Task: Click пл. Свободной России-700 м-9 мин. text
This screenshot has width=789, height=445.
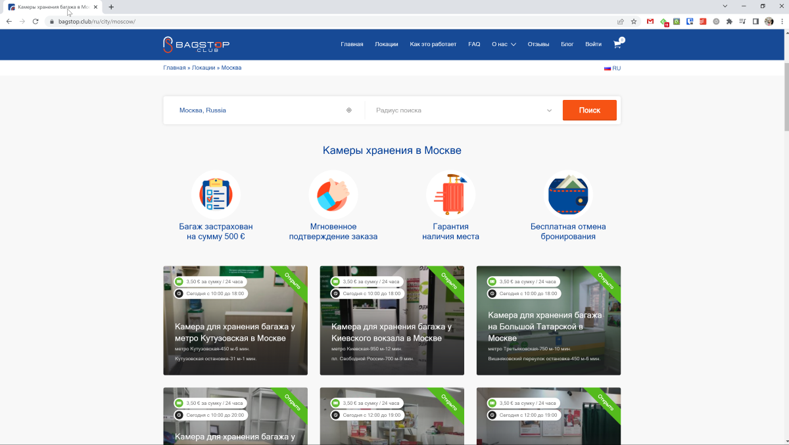Action: tap(373, 359)
